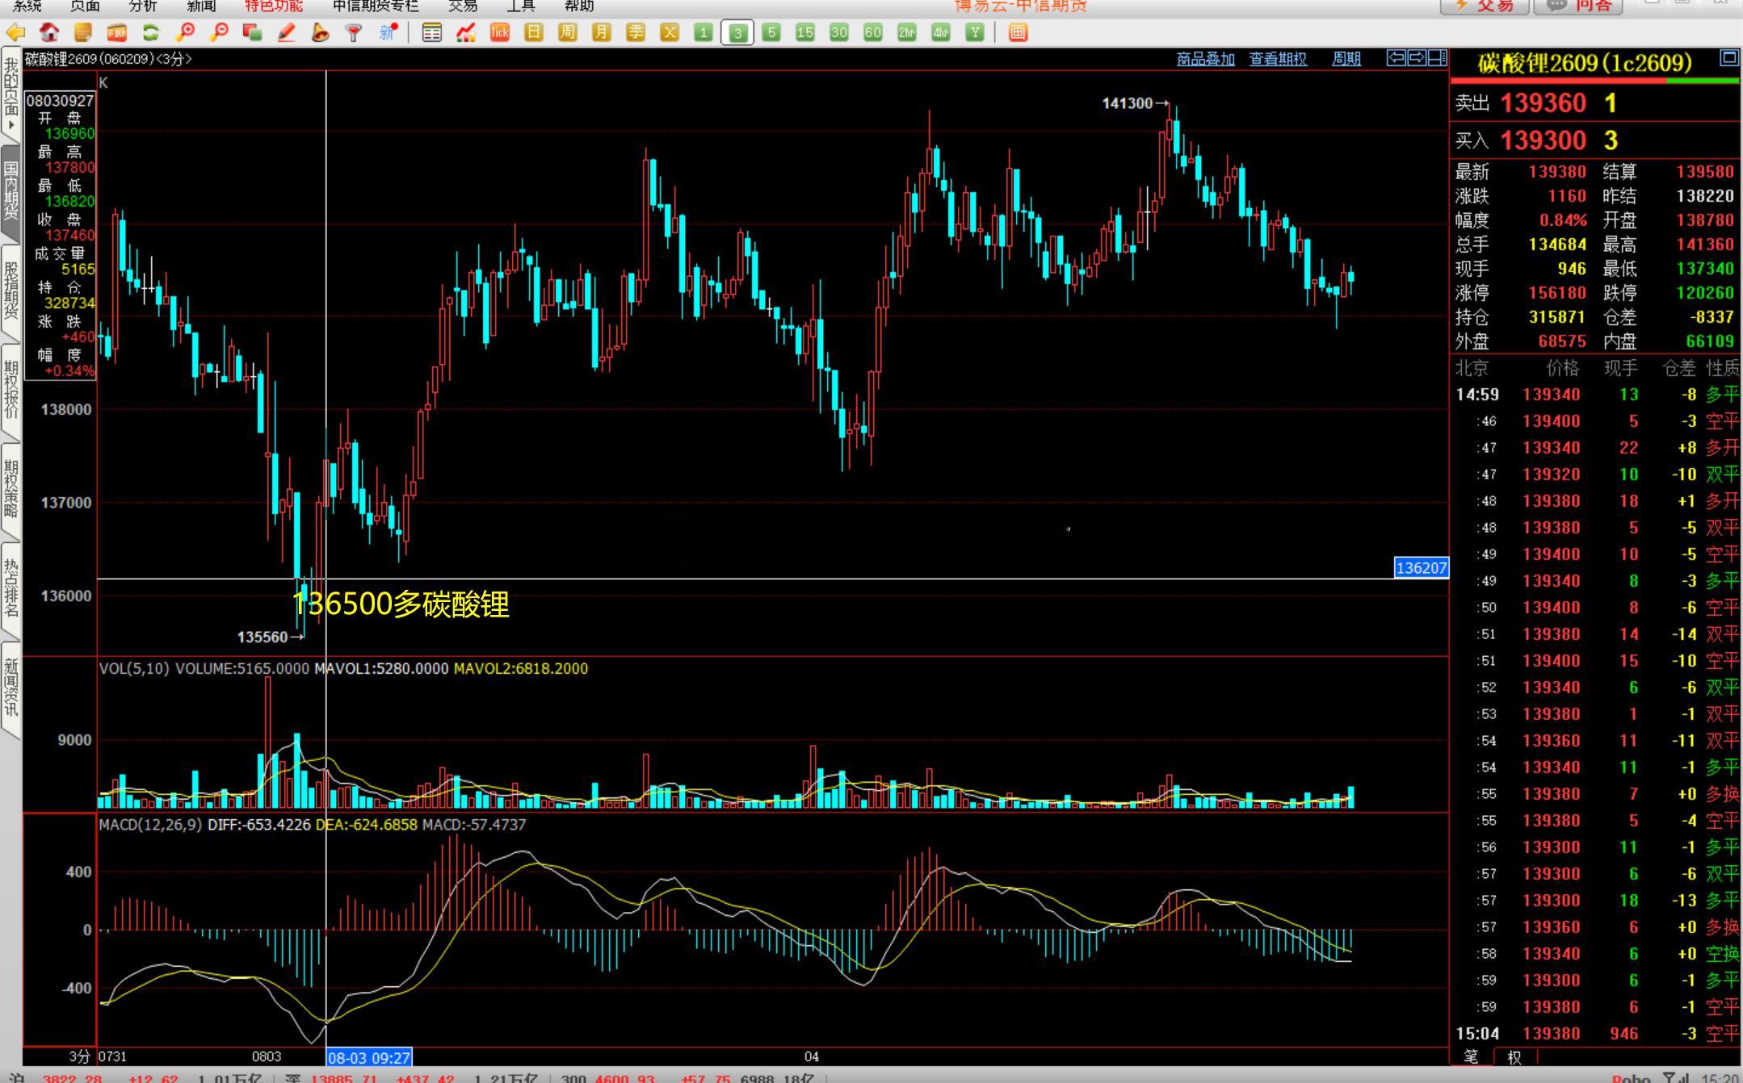Toggle the side panel layout icon
Image resolution: width=1743 pixels, height=1083 pixels.
click(x=1438, y=57)
